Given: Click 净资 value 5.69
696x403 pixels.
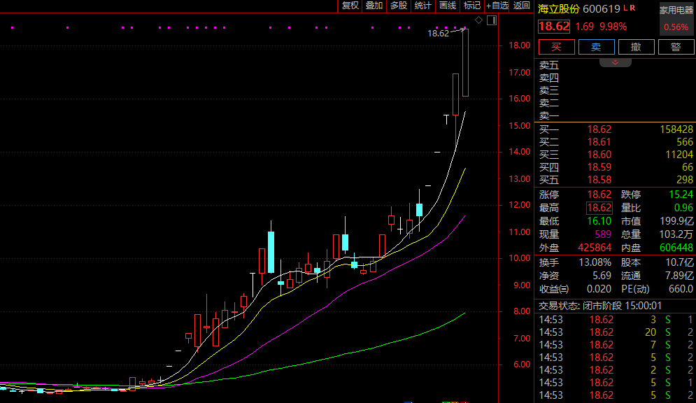Looking at the screenshot, I should point(602,276).
